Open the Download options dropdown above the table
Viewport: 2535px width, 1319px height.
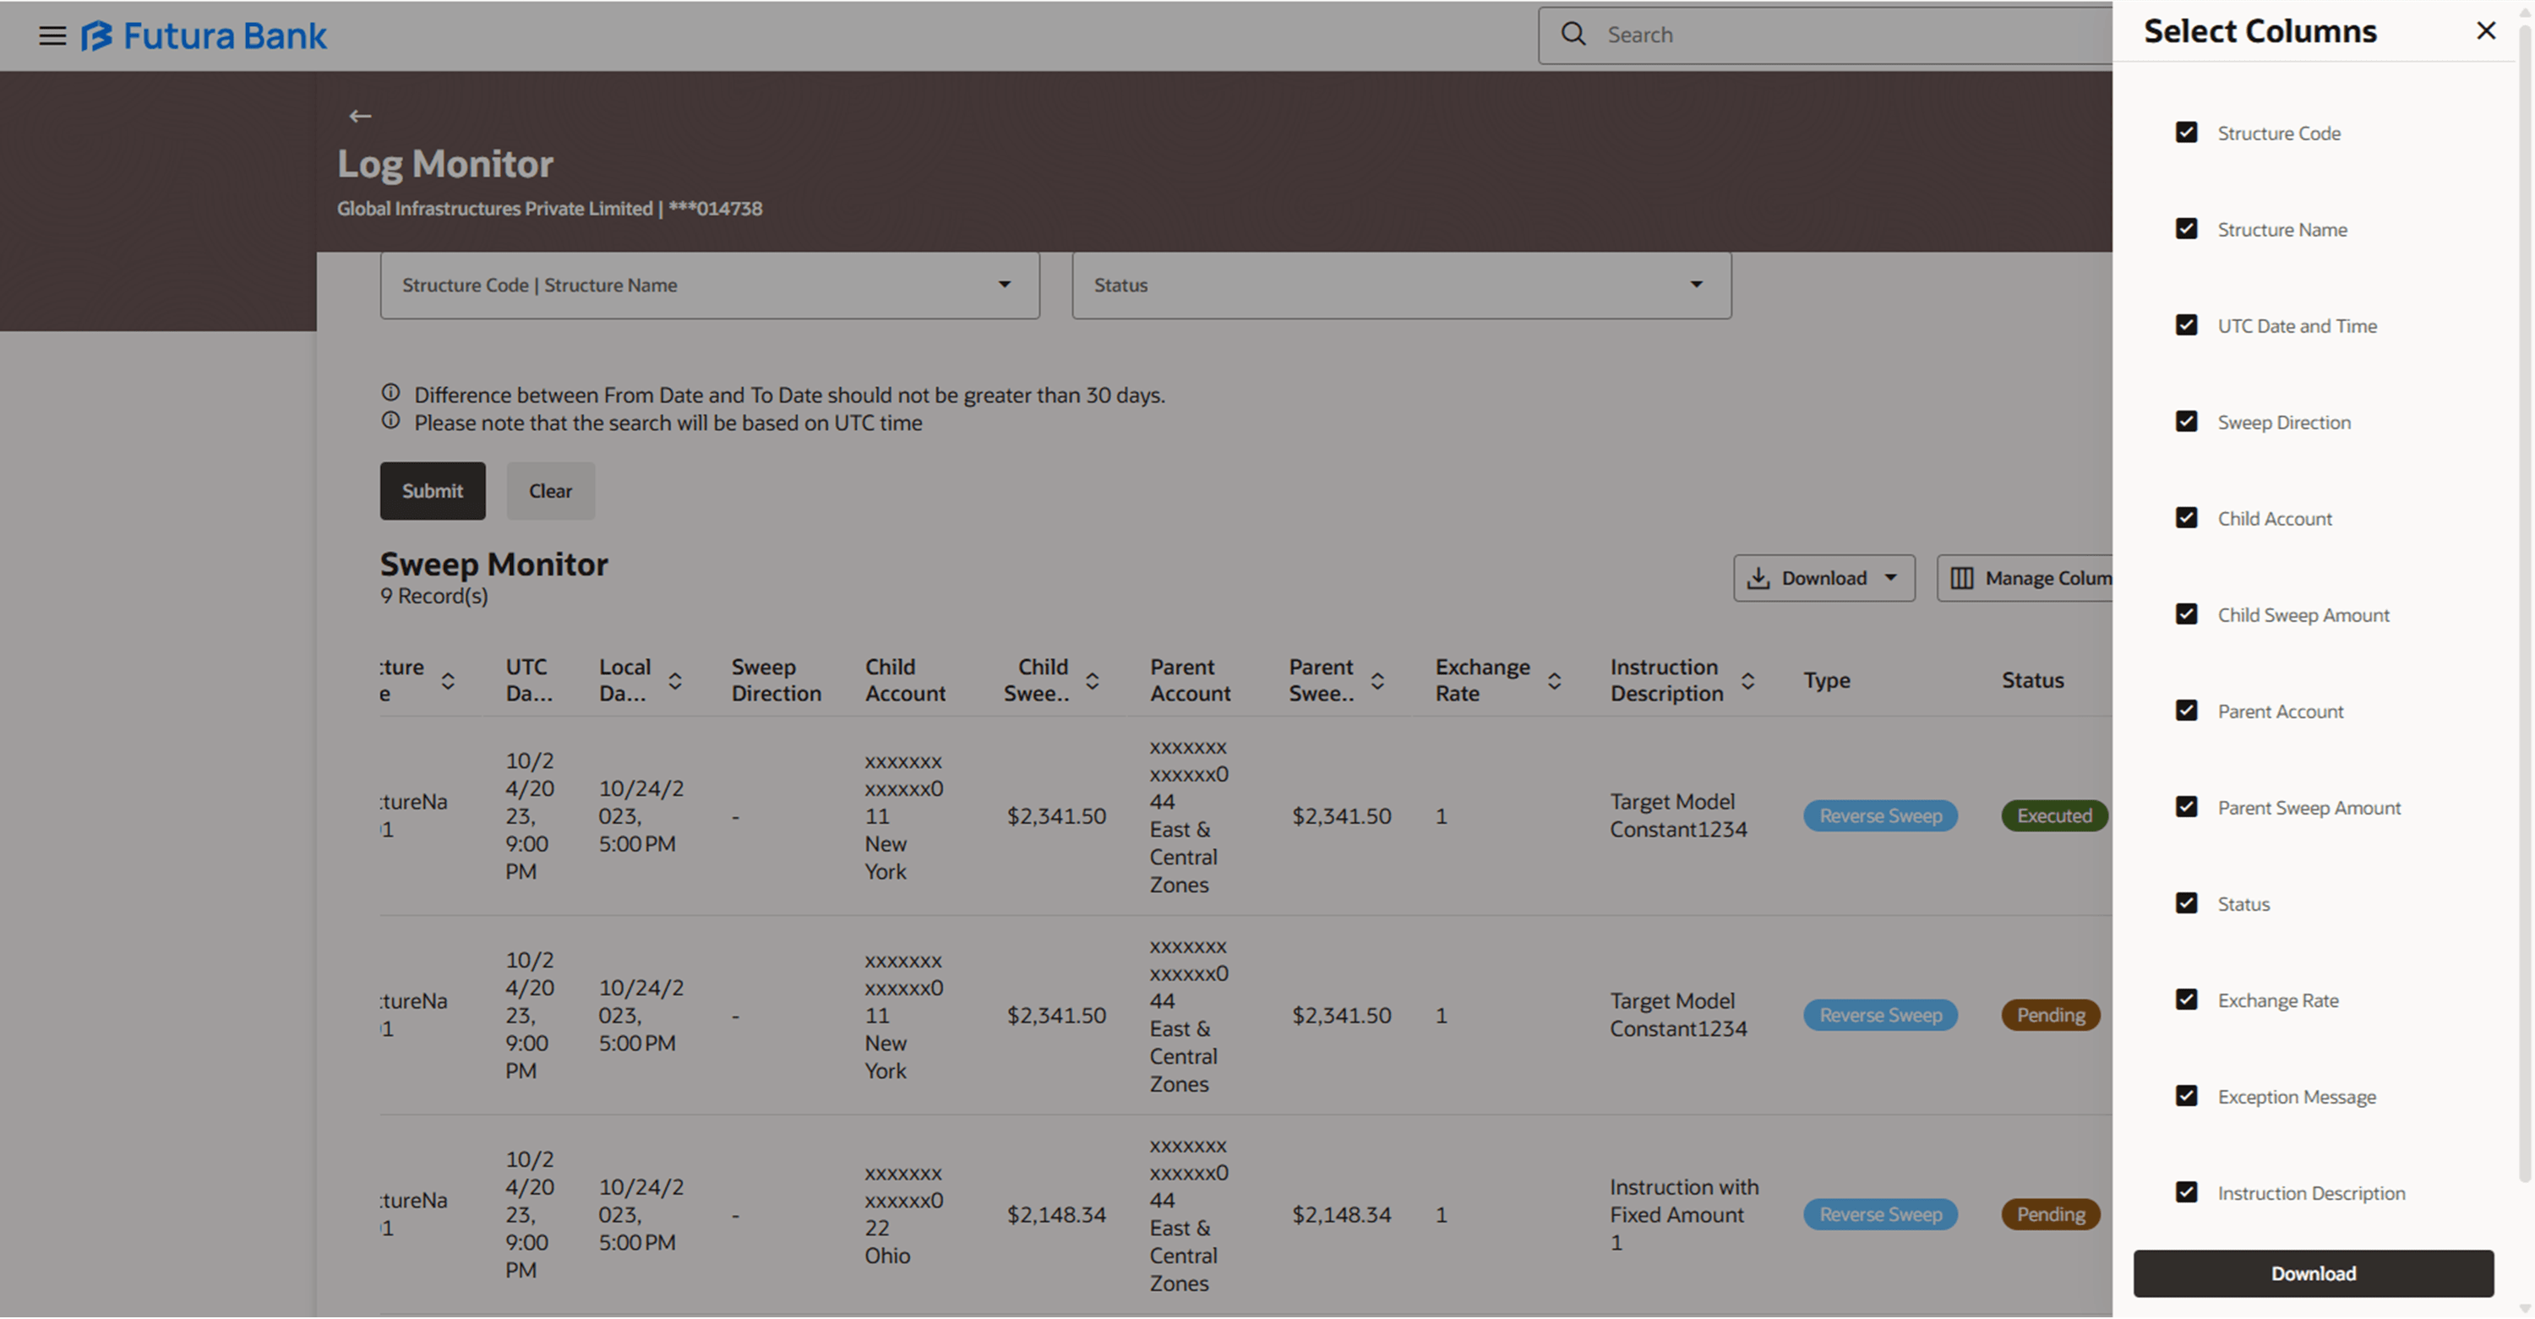pyautogui.click(x=1823, y=578)
